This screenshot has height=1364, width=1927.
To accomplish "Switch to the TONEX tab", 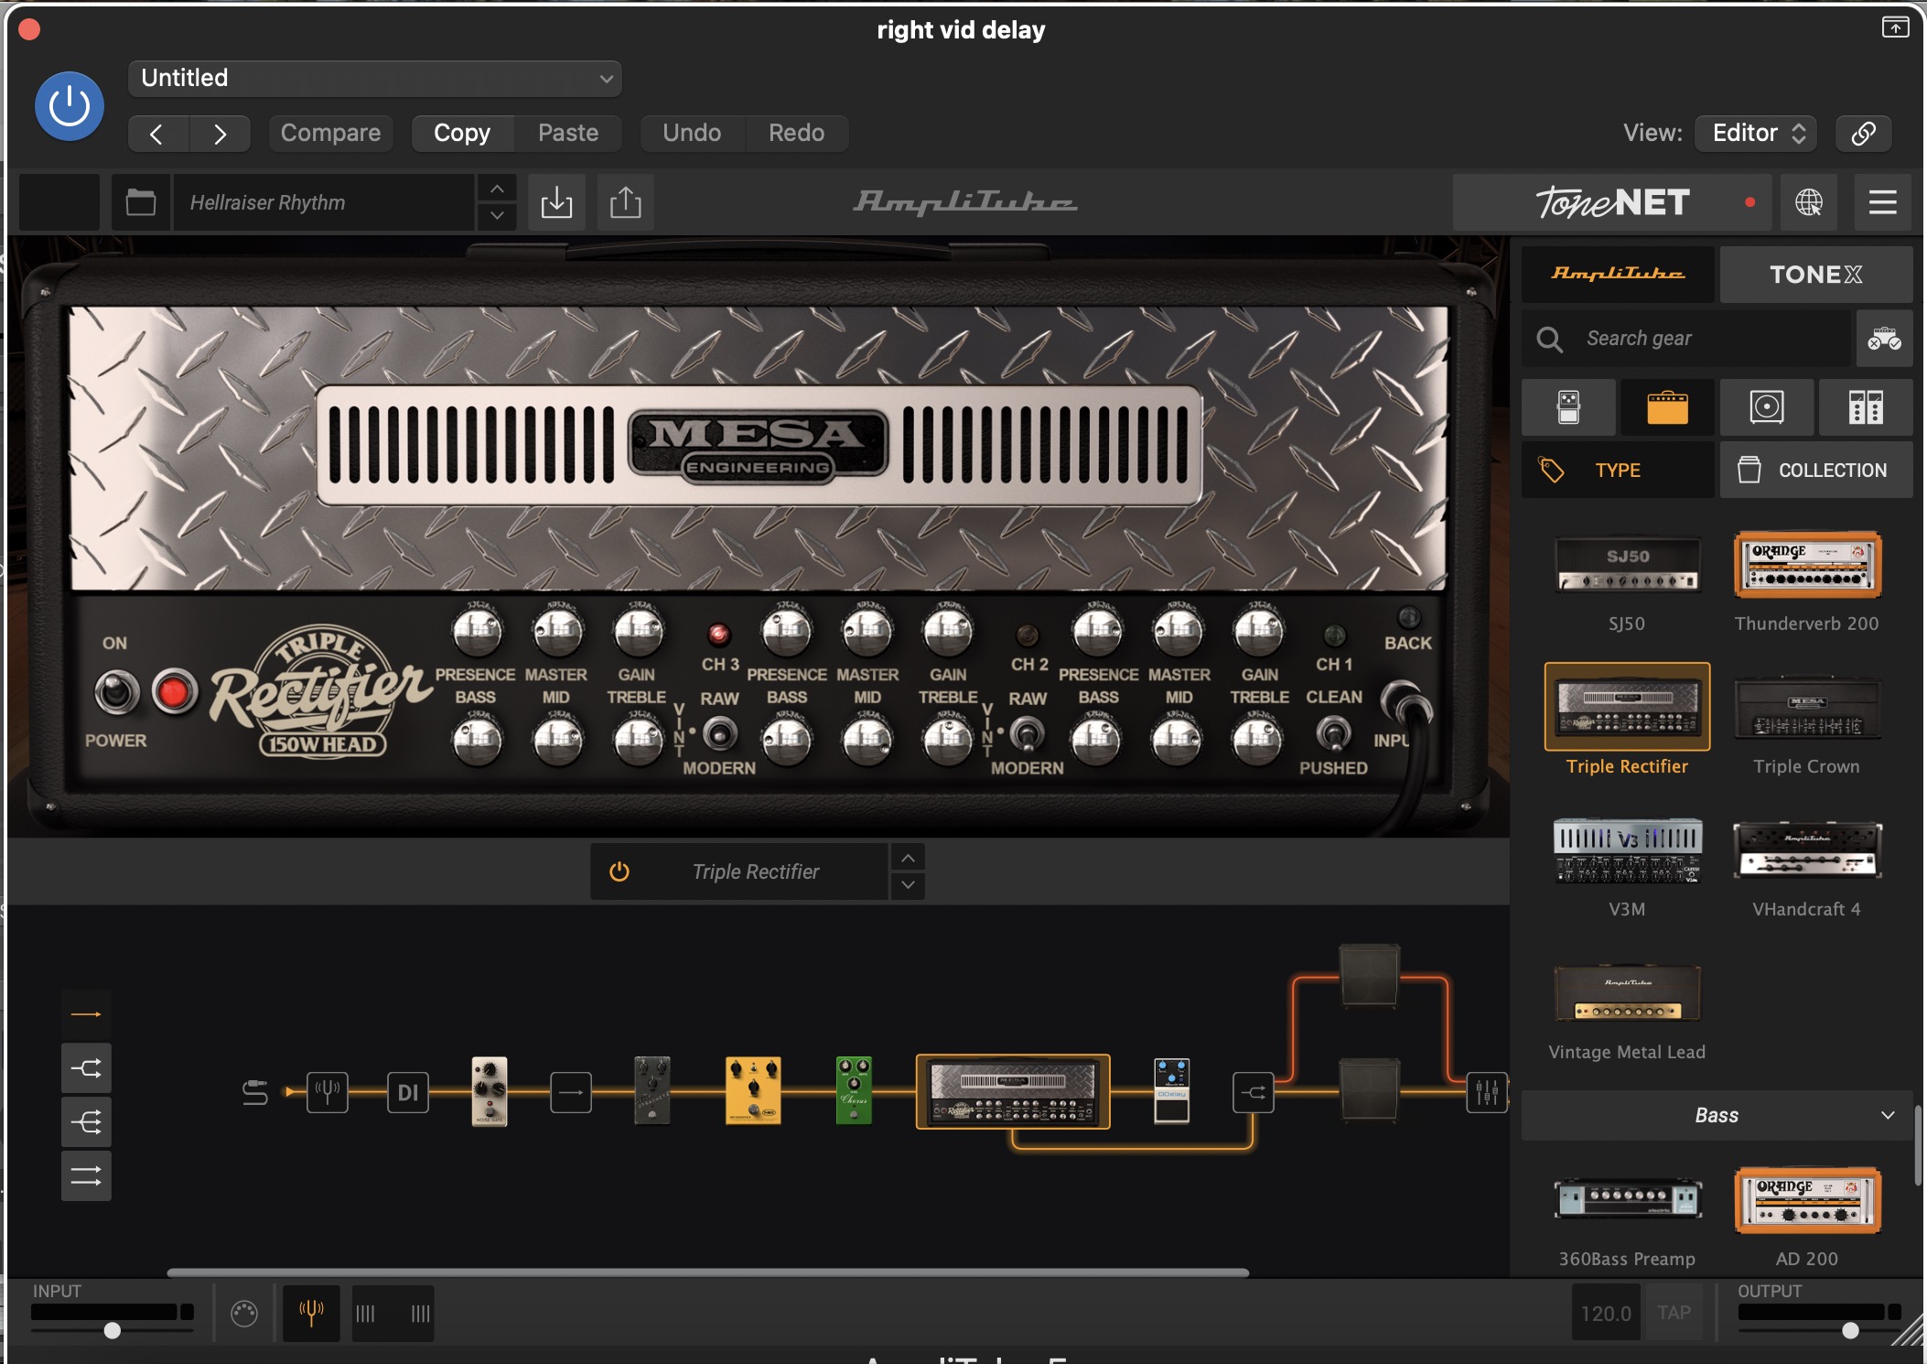I will pyautogui.click(x=1815, y=275).
